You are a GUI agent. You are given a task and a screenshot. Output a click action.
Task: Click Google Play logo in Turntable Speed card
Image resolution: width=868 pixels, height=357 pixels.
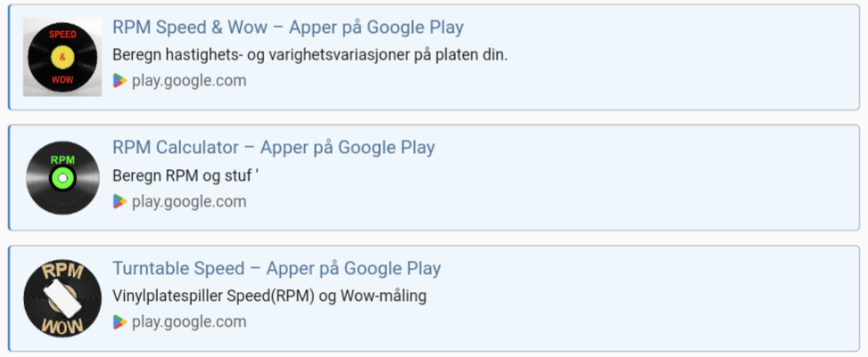(x=120, y=322)
